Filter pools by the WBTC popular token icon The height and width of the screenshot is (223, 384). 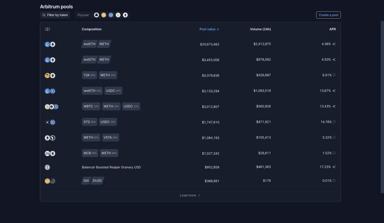tap(118, 15)
